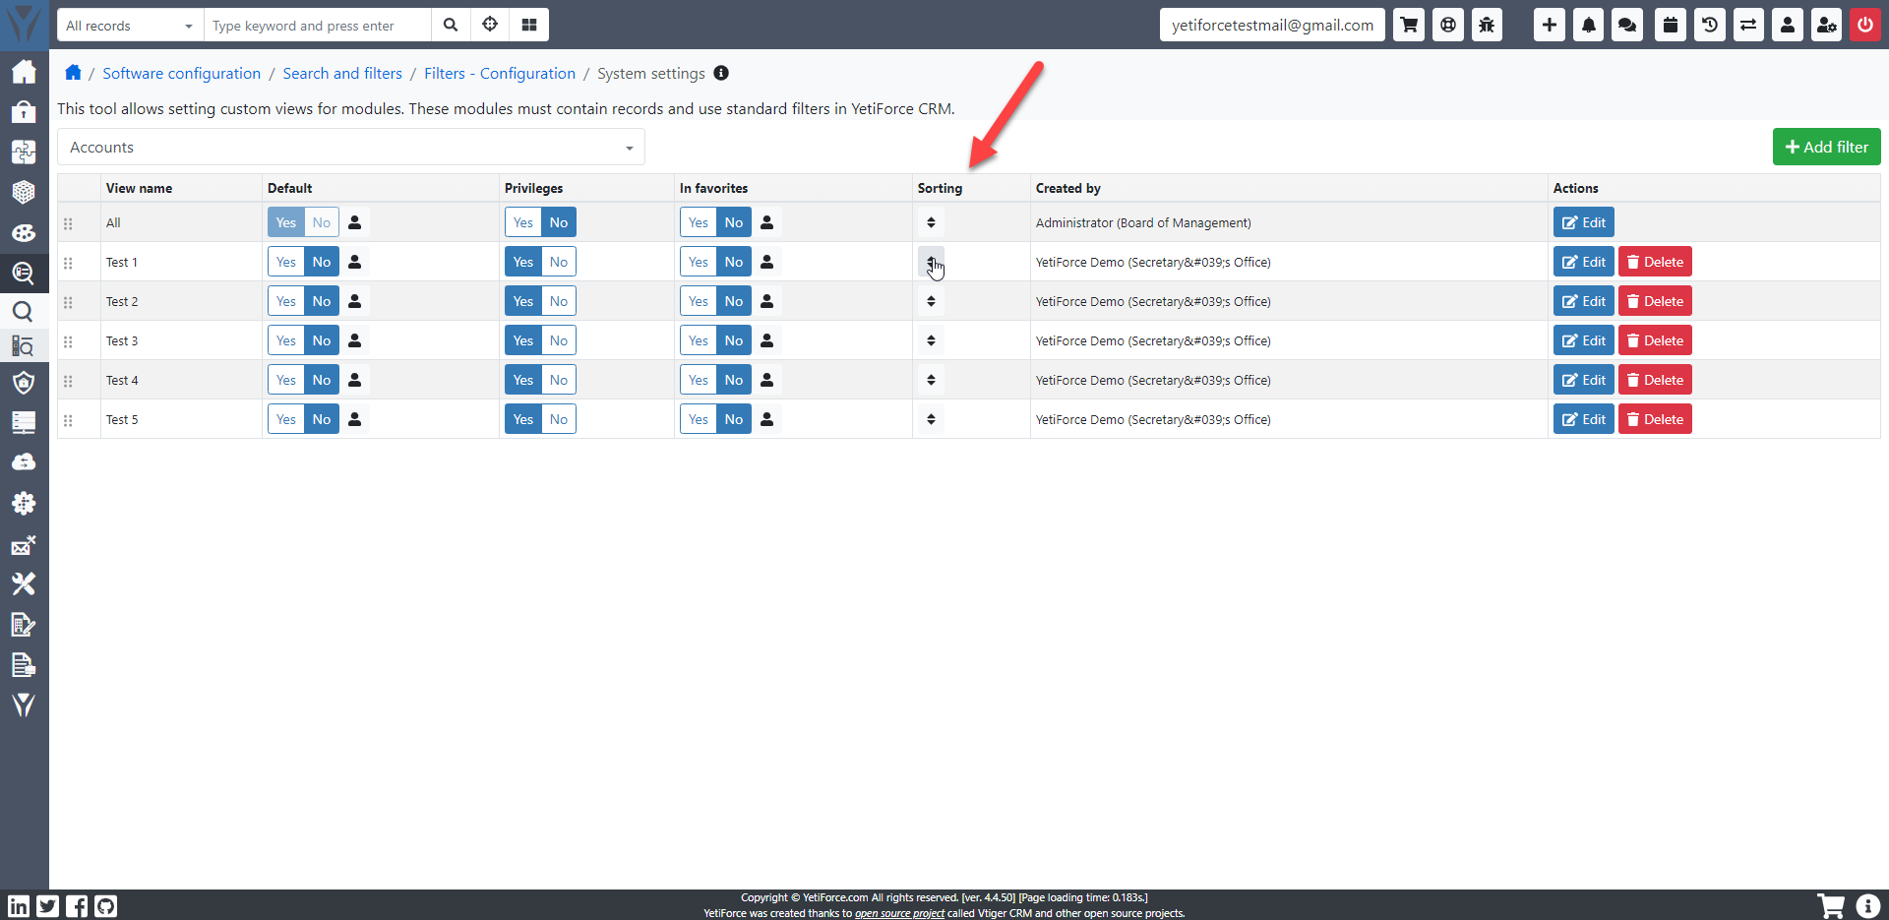Open the user settings gear icon

click(x=1826, y=25)
